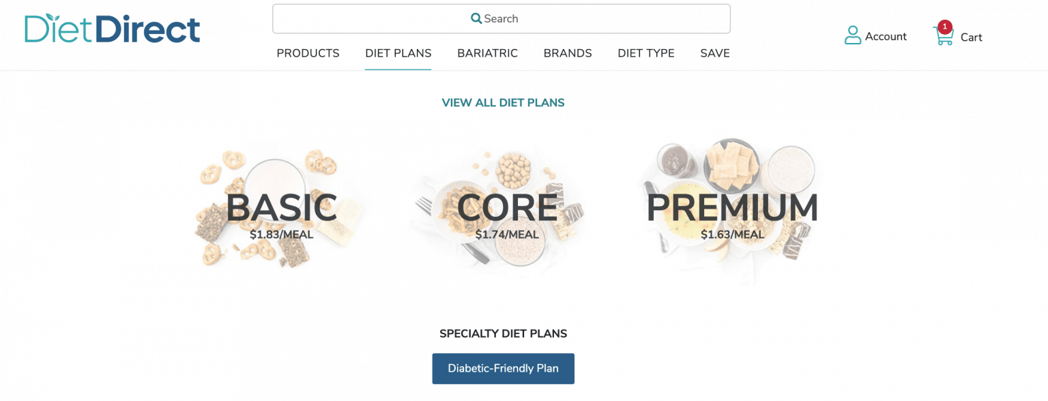The height and width of the screenshot is (401, 1048).
Task: Click the Account text label
Action: click(x=886, y=36)
